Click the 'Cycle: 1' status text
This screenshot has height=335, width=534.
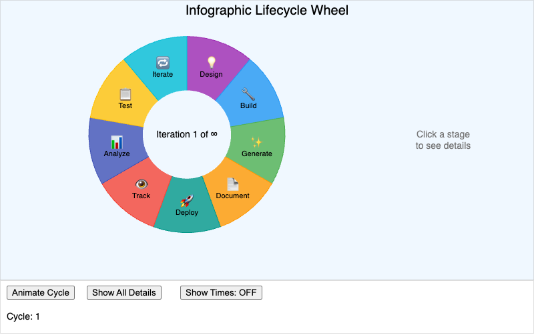click(x=23, y=316)
